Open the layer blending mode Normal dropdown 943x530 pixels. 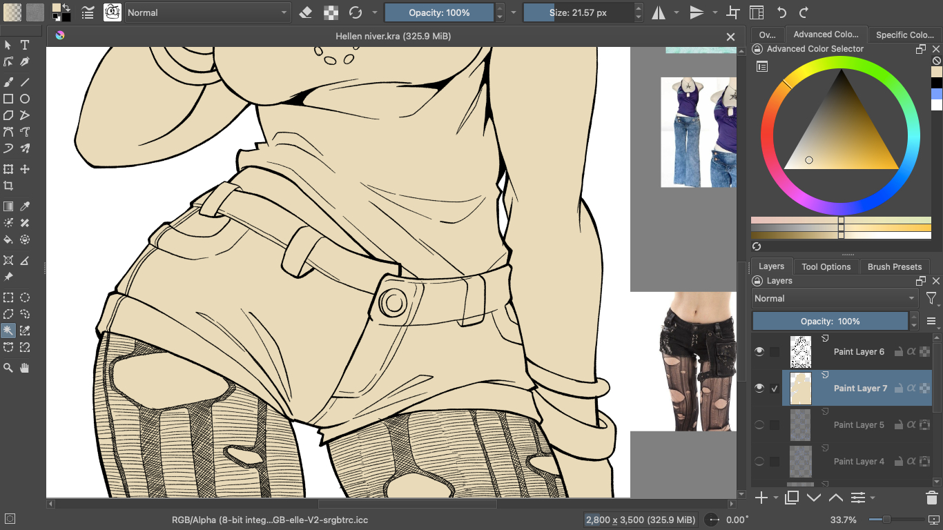(834, 299)
